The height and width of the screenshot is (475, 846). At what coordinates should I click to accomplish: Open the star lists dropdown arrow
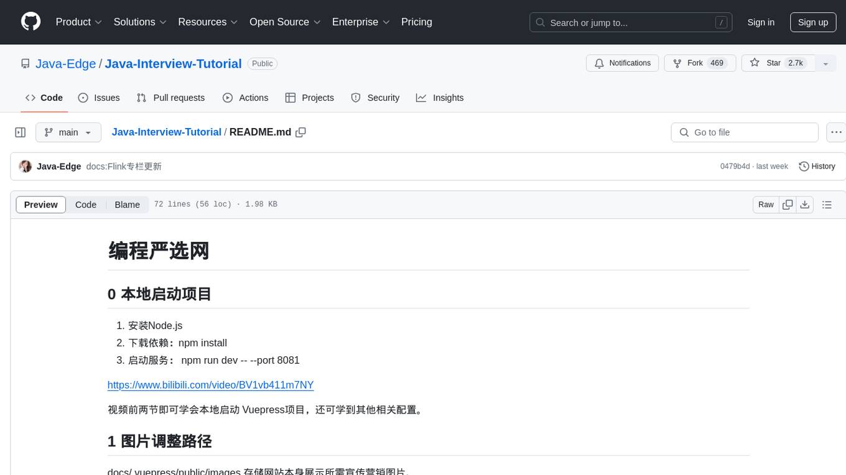(825, 63)
